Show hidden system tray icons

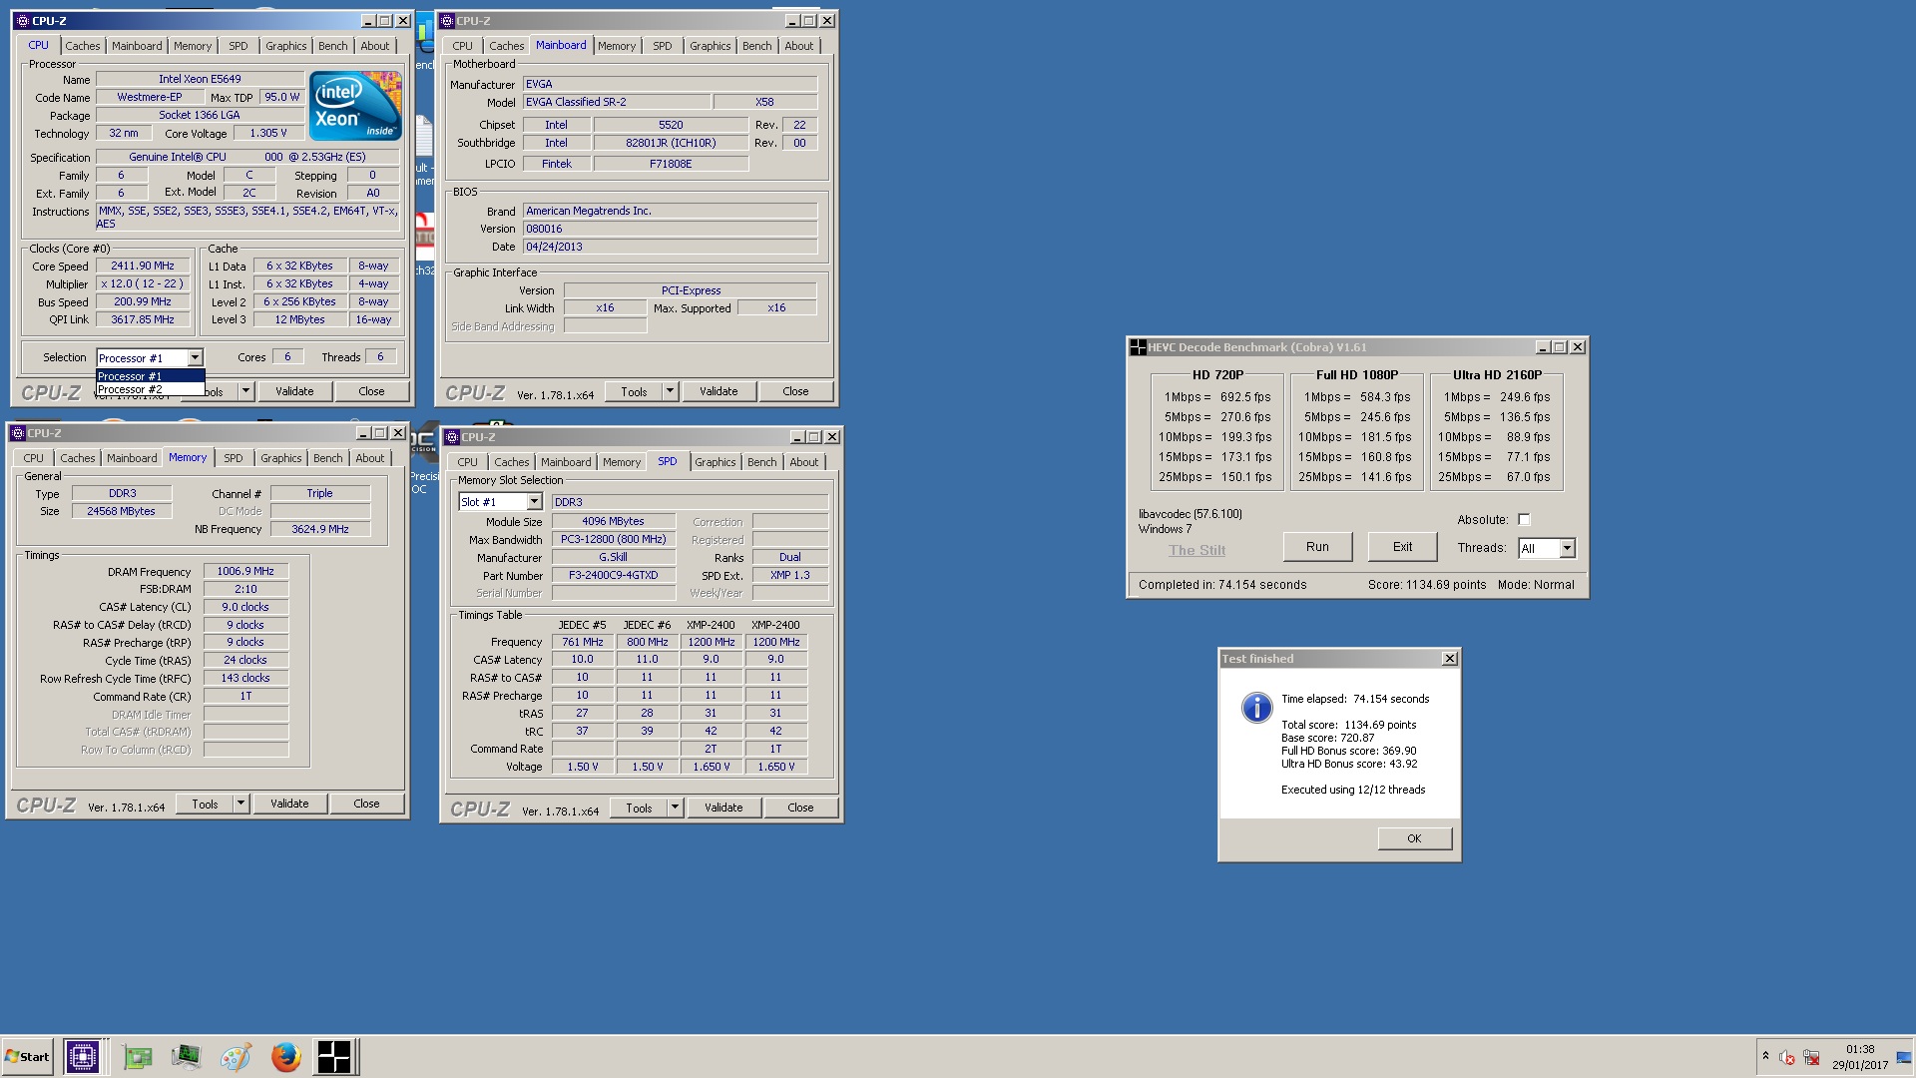[1765, 1056]
